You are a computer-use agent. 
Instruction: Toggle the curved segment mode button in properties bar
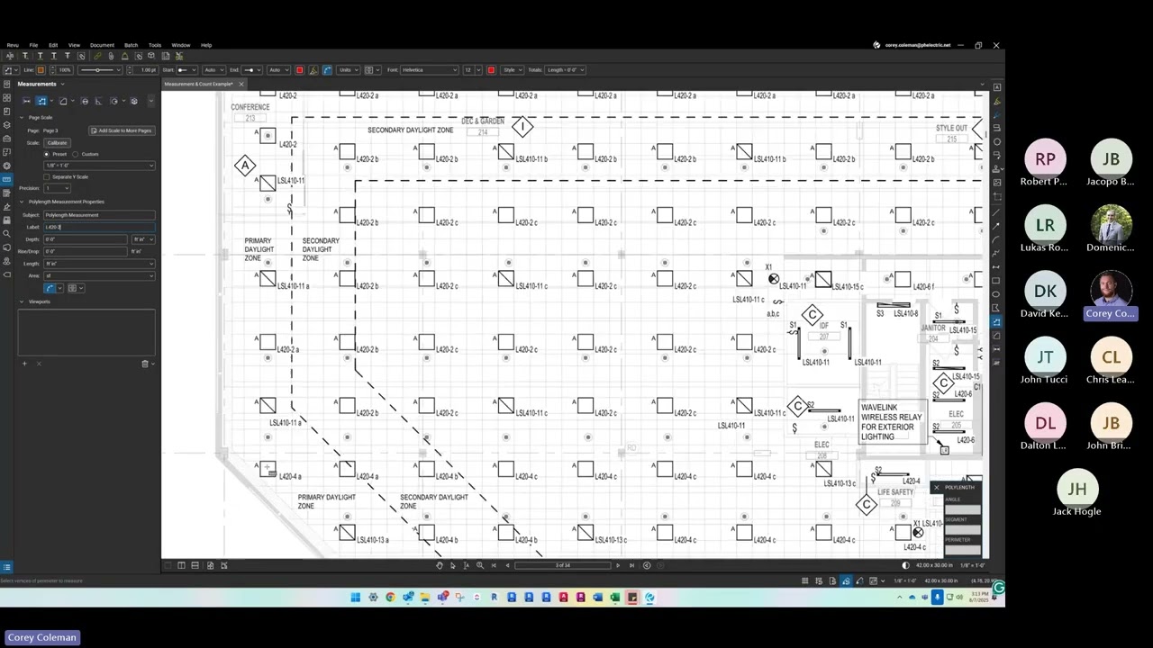(327, 69)
